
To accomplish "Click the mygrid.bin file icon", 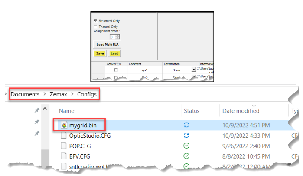I will [x=64, y=125].
